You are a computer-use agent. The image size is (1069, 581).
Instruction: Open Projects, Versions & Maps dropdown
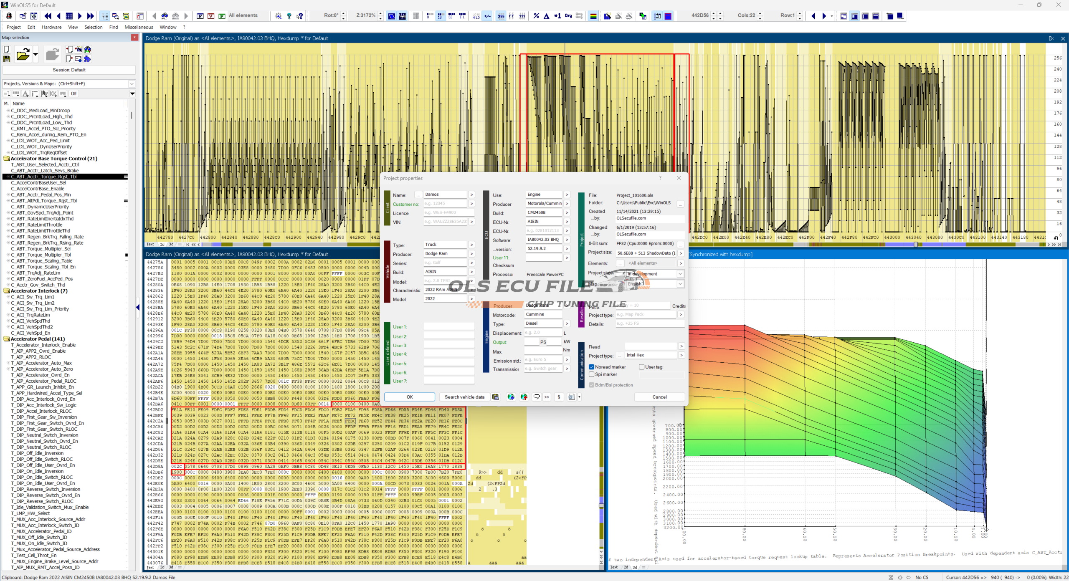[132, 83]
